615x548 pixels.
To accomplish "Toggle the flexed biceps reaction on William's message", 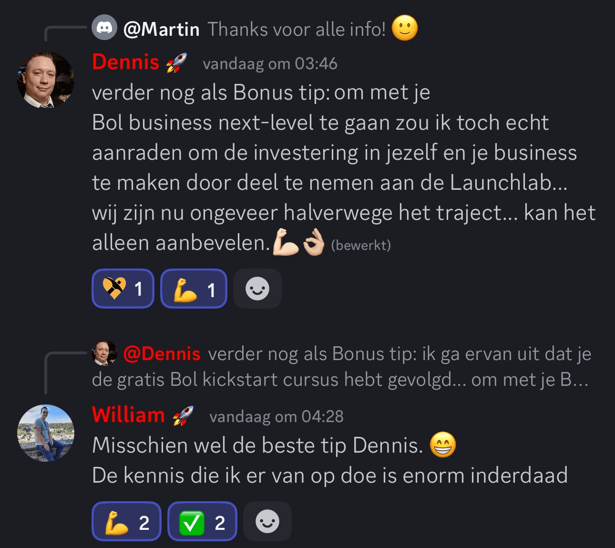I will pyautogui.click(x=126, y=521).
